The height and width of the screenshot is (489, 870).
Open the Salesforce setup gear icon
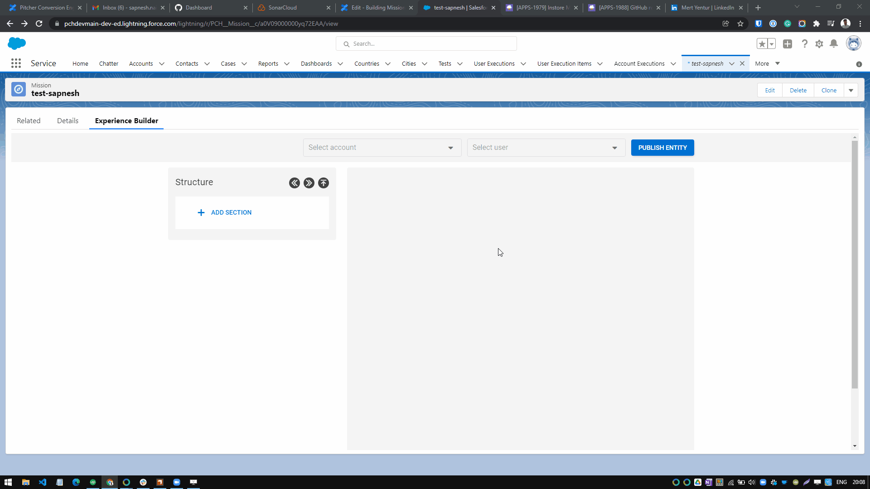coord(819,44)
